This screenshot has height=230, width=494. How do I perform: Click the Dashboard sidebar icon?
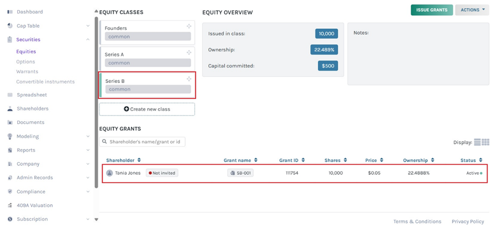10,12
